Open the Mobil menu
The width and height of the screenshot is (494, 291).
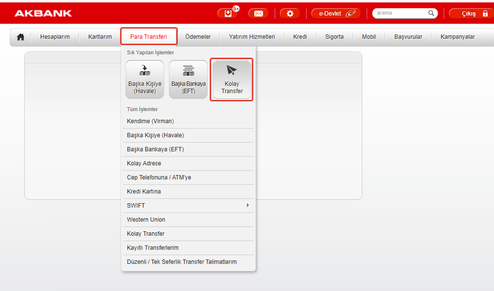[x=369, y=37]
